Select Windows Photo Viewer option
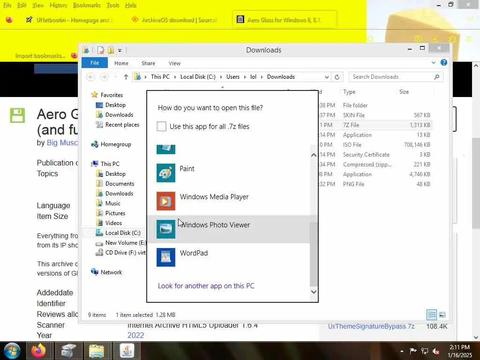Viewport: 480px width, 360px height. (228, 229)
